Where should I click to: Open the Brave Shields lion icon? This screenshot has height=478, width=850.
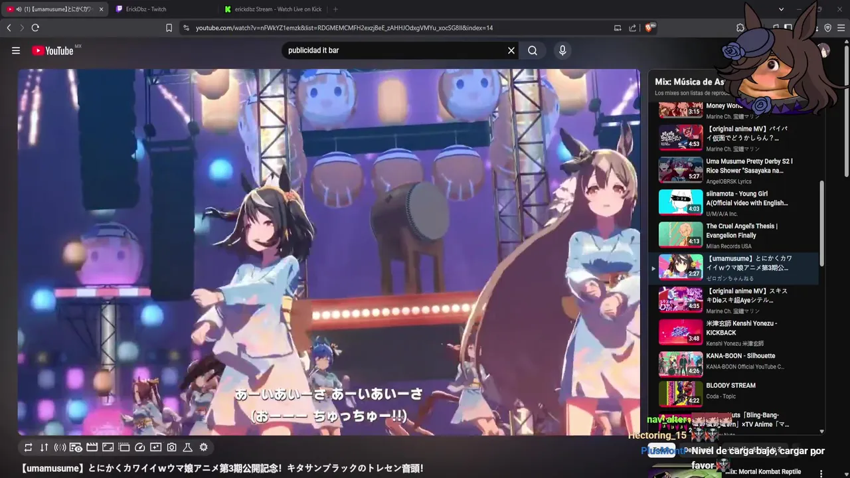[651, 27]
